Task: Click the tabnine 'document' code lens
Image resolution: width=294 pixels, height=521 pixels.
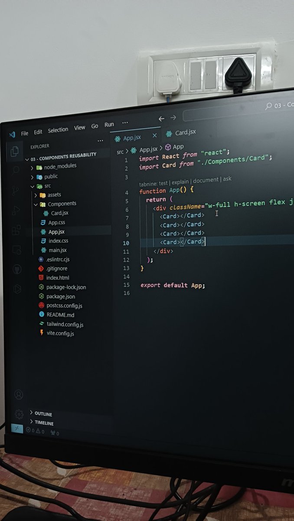Action: [206, 181]
